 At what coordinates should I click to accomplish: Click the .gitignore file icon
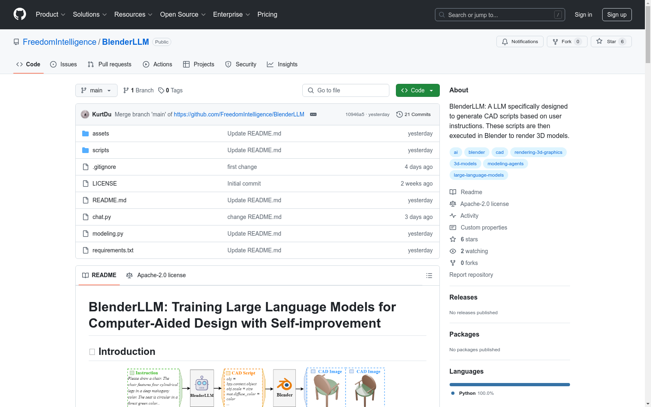pos(85,167)
